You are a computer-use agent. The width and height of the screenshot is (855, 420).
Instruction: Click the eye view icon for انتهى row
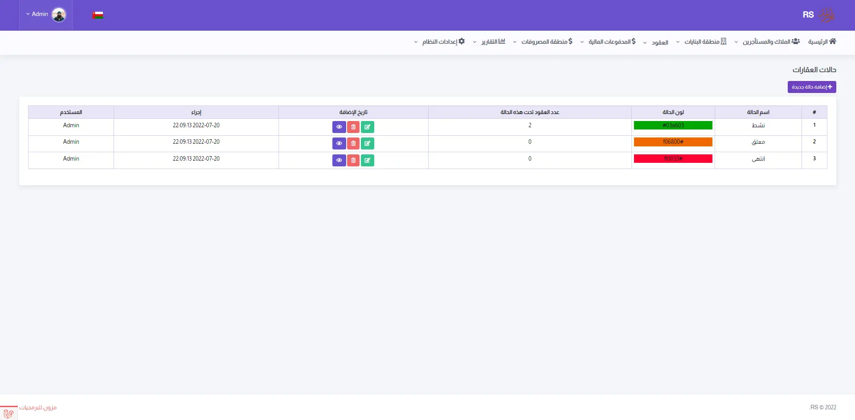[x=339, y=160]
